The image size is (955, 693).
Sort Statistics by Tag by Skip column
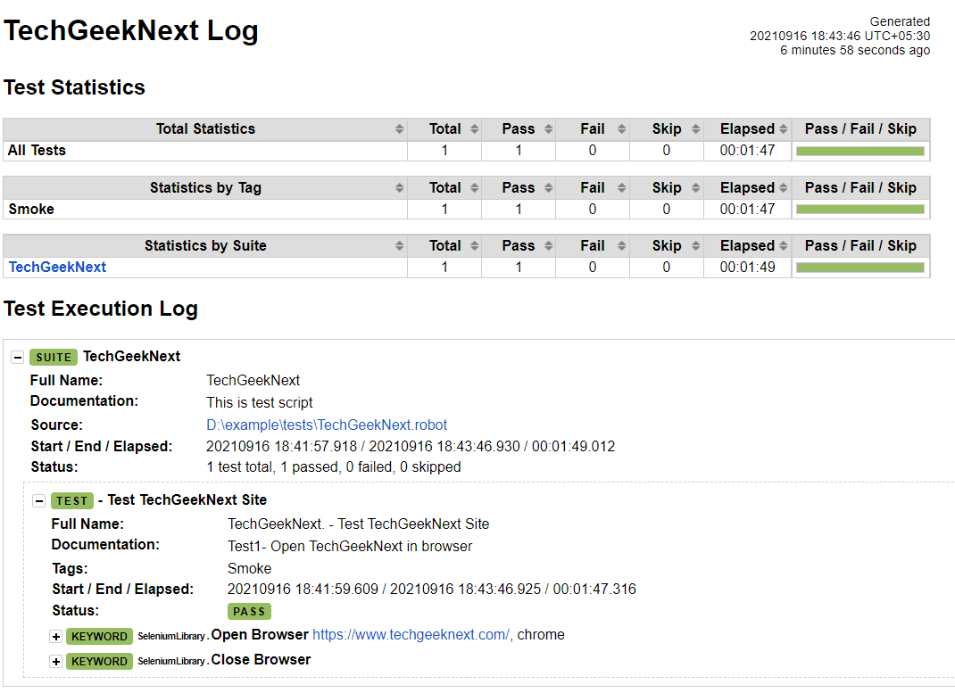[695, 188]
